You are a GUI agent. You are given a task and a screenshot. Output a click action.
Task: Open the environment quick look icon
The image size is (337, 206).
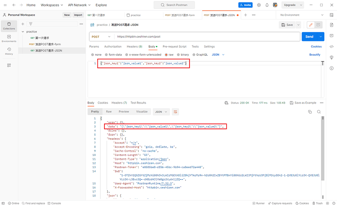pos(332,15)
